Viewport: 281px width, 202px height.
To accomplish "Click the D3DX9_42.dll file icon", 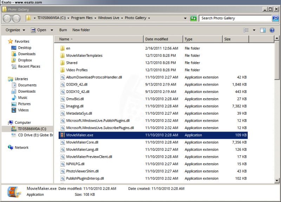I will pos(63,85).
